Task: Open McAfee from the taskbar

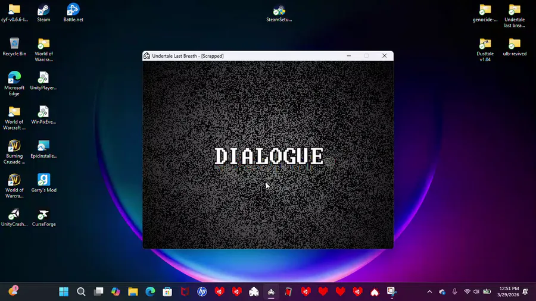Action: pyautogui.click(x=185, y=292)
